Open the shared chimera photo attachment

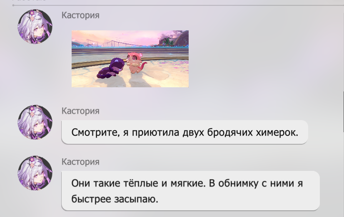click(x=130, y=59)
